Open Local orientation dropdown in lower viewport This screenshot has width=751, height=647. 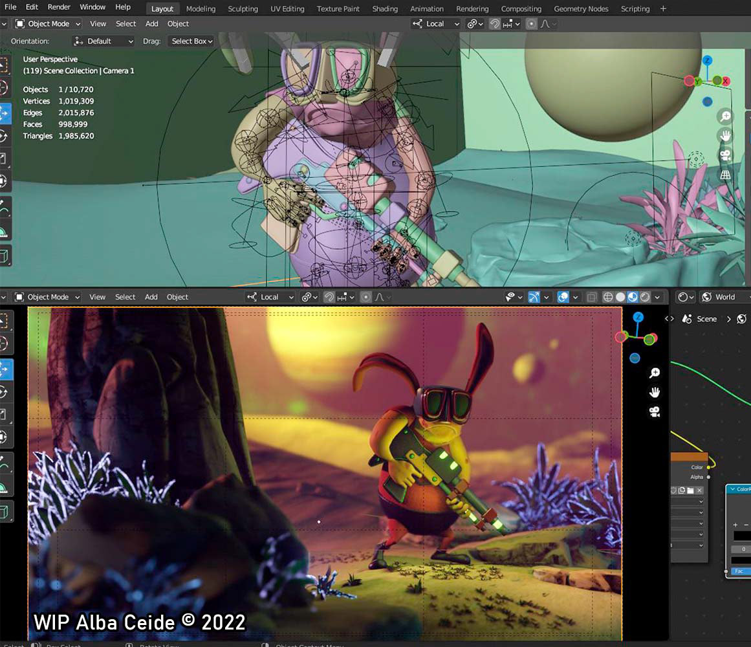tap(270, 298)
